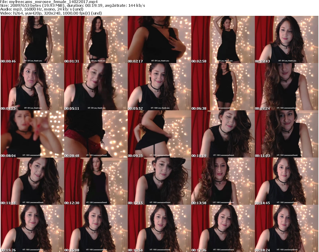319x252 pixels.
Task: Select the 'Video: h264, yuv420p' line
Action: tap(51, 13)
